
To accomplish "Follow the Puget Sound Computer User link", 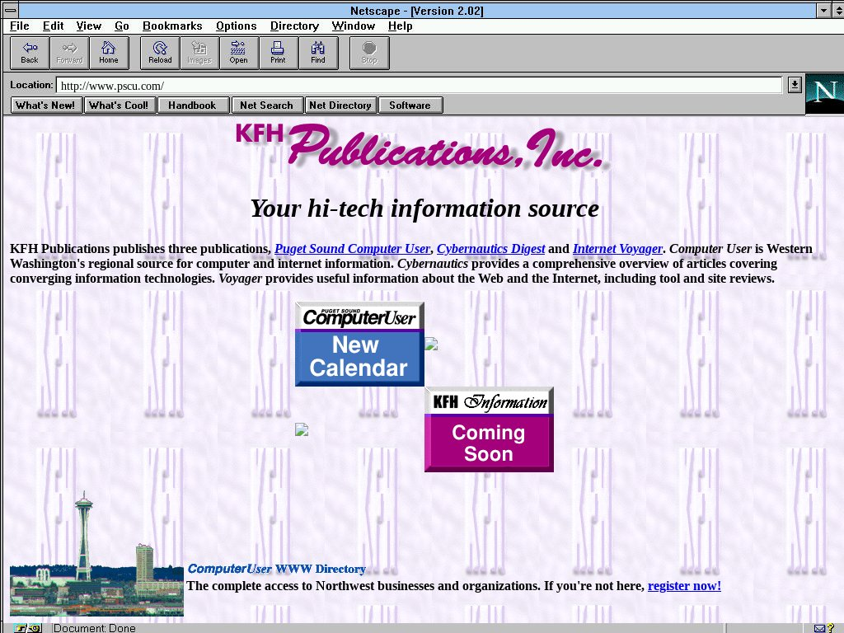I will 352,249.
